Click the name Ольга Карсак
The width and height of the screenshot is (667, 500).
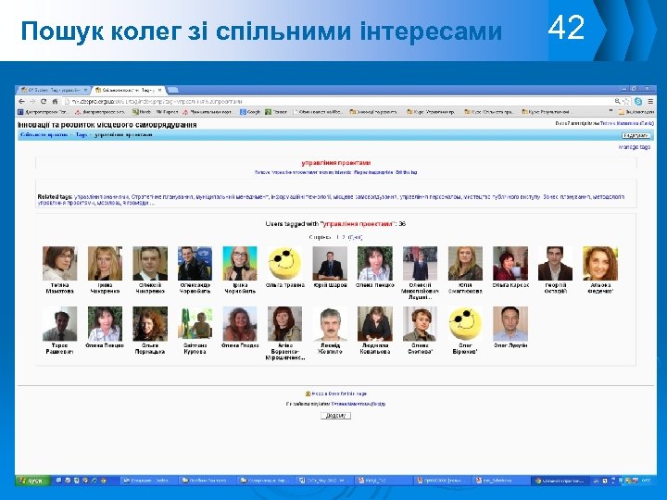coord(510,285)
